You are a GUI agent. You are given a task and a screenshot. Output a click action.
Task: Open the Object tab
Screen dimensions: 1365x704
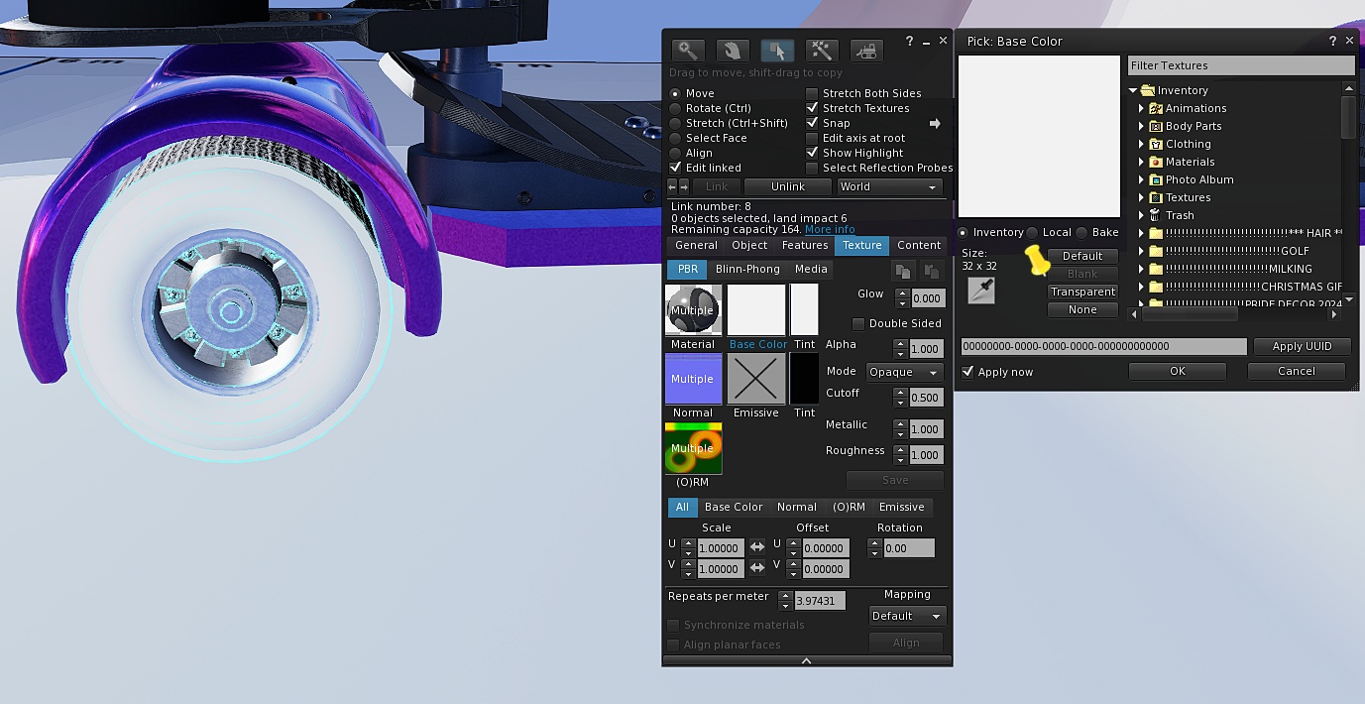pos(749,245)
